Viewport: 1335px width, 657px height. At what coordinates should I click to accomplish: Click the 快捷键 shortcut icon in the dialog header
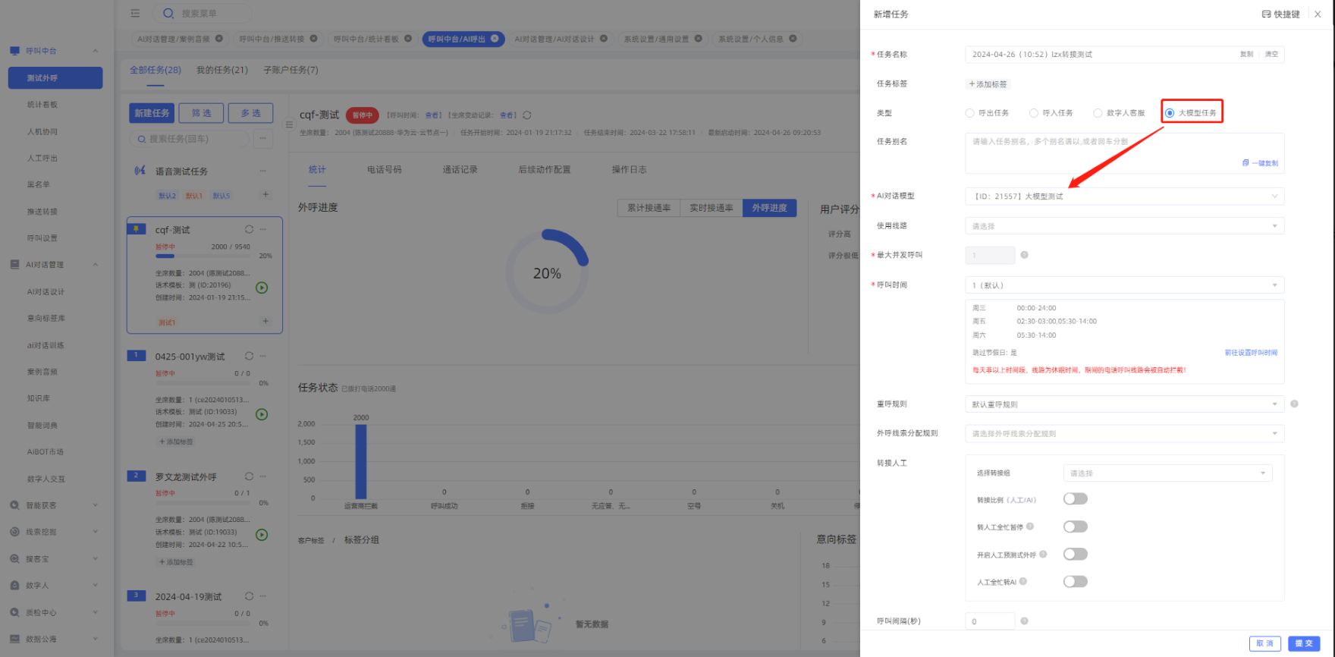tap(1266, 14)
